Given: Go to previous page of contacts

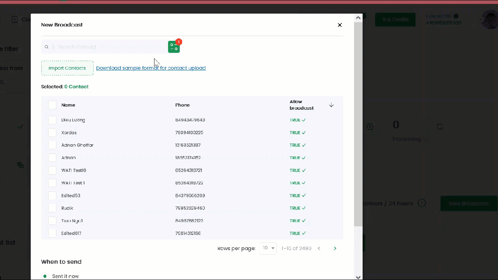Looking at the screenshot, I should point(319,248).
